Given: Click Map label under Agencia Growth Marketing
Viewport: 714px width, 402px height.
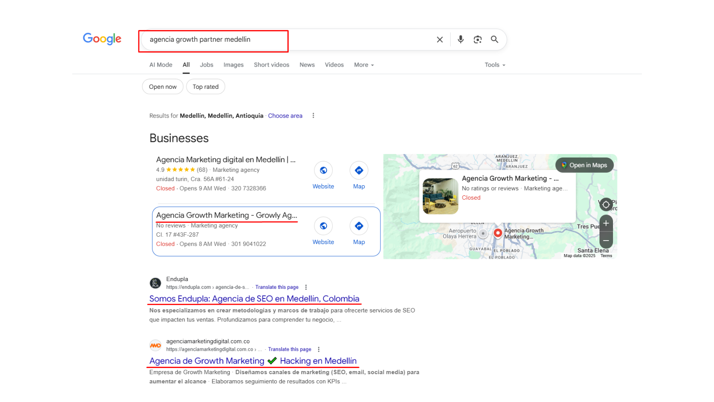Looking at the screenshot, I should pos(359,242).
